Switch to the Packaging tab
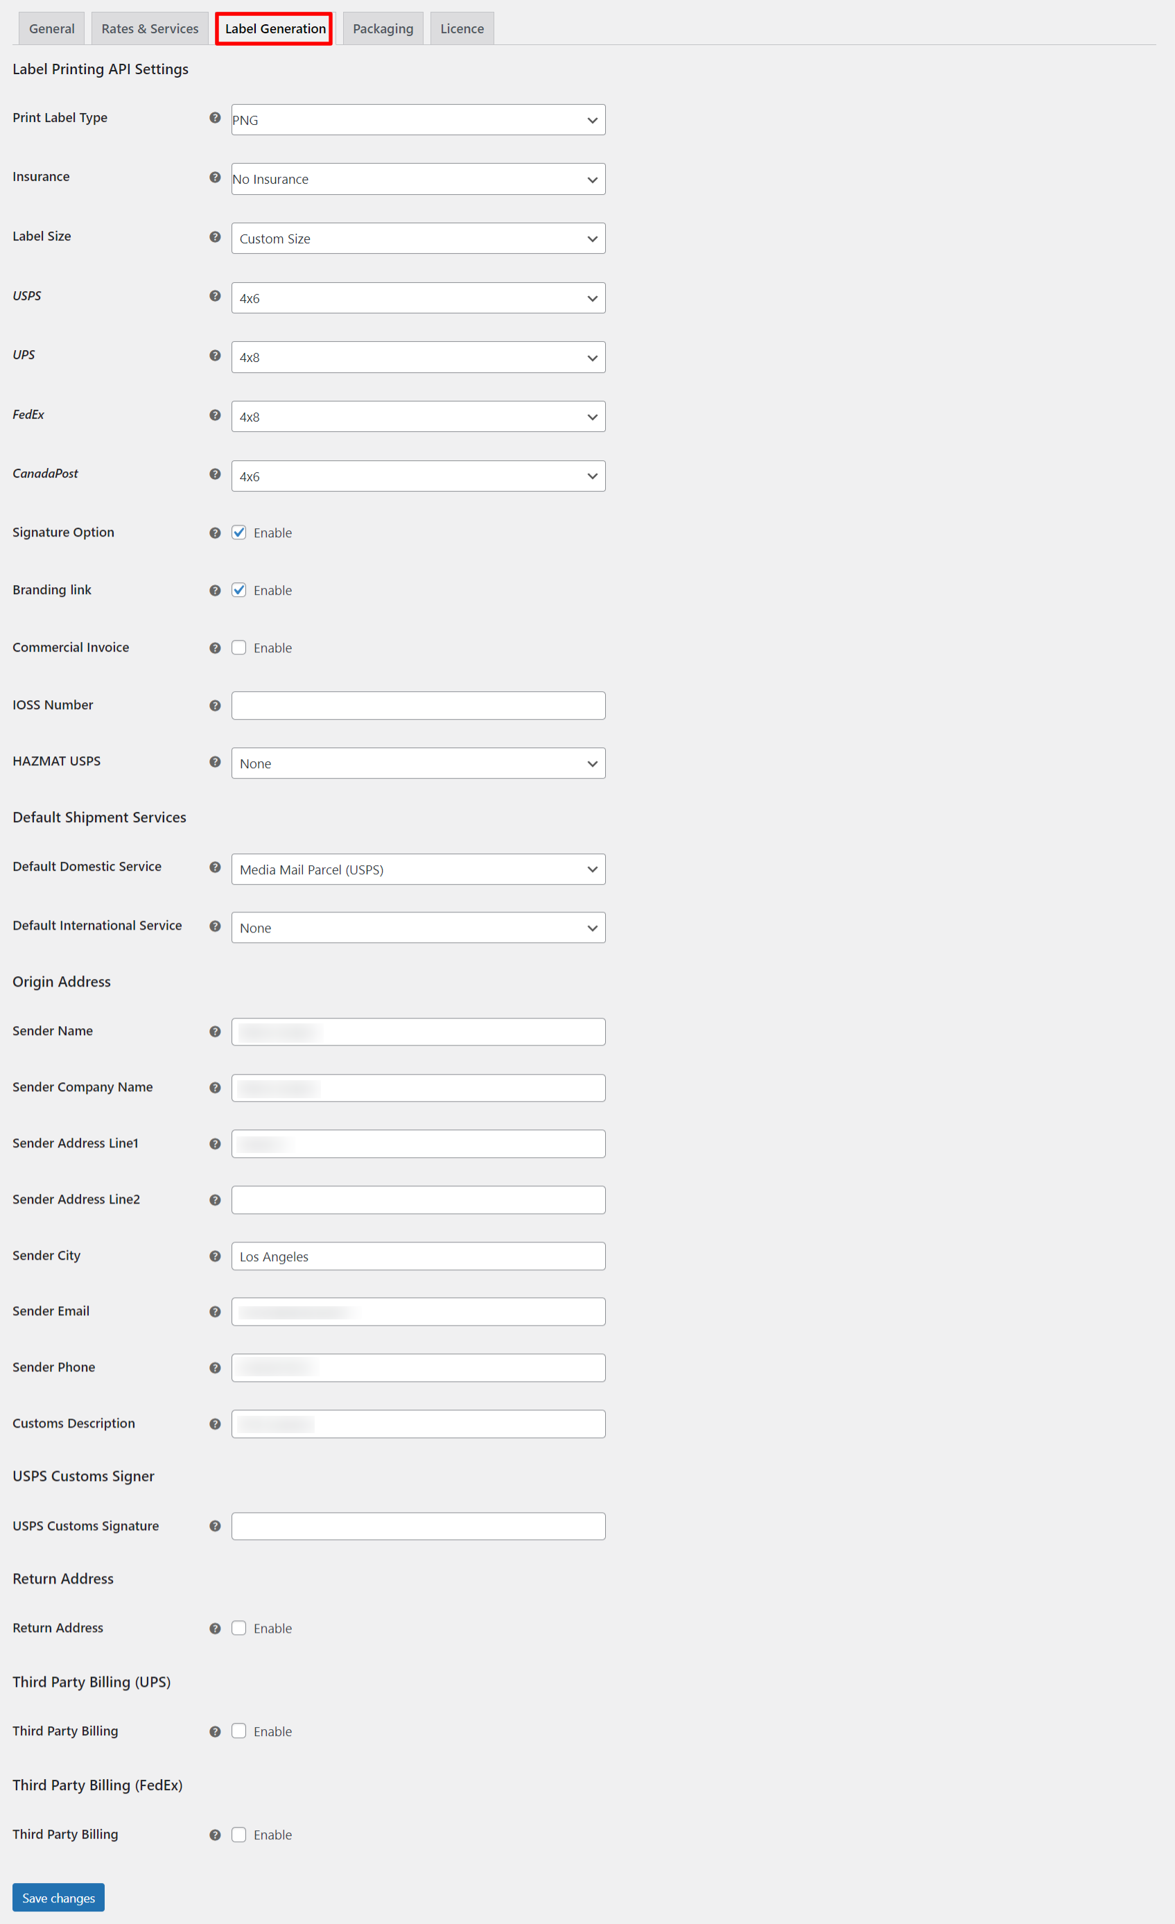The width and height of the screenshot is (1175, 1924). [x=383, y=28]
